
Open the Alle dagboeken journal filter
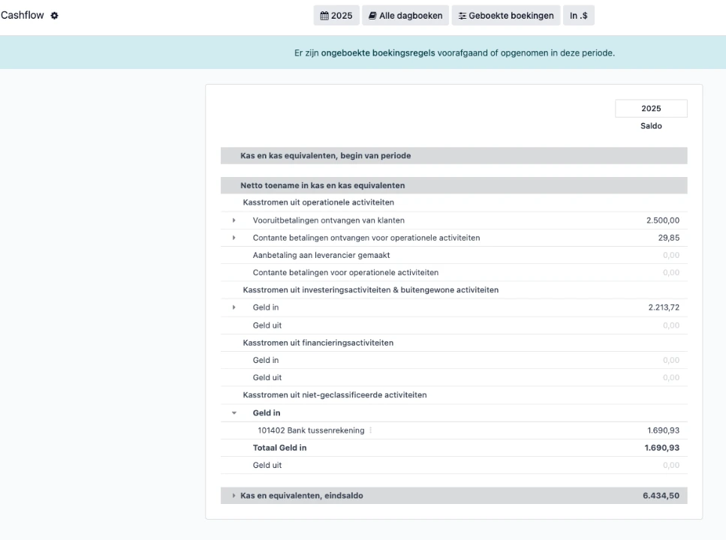(x=405, y=16)
